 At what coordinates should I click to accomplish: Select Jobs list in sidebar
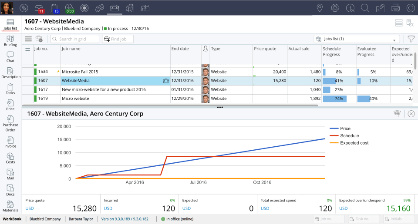[x=10, y=25]
